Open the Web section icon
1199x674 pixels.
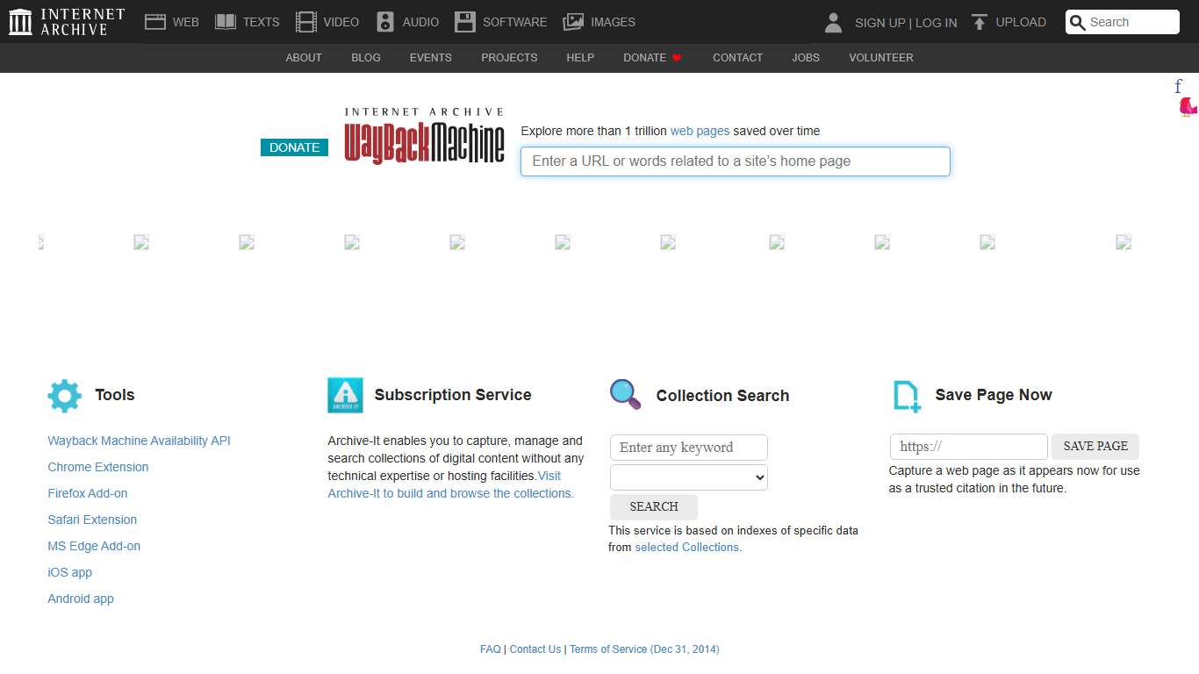point(155,22)
